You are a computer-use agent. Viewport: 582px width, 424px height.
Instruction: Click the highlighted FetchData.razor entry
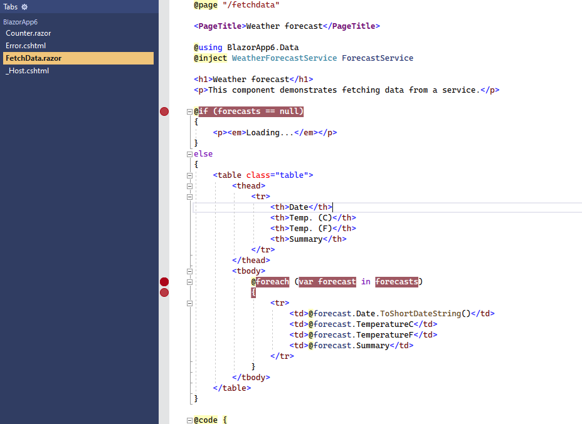tap(32, 58)
